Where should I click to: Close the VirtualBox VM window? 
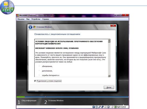coord(125,15)
